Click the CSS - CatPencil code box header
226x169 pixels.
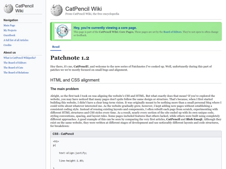tap(136, 134)
